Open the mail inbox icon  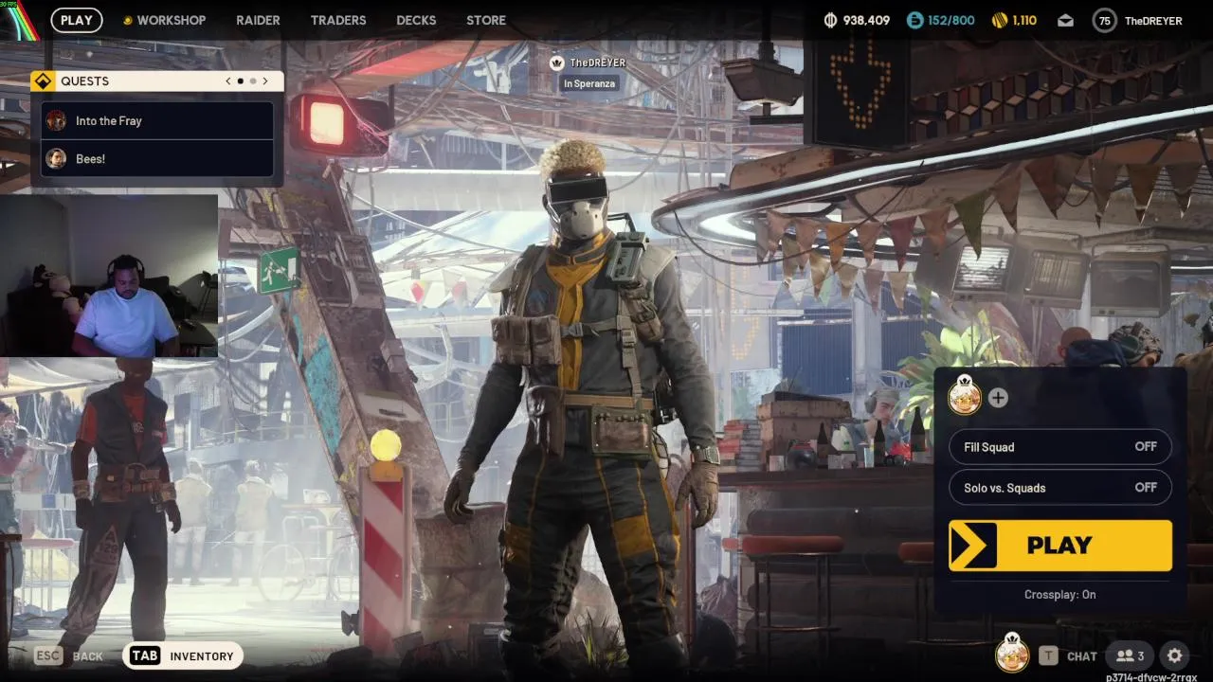(1065, 20)
